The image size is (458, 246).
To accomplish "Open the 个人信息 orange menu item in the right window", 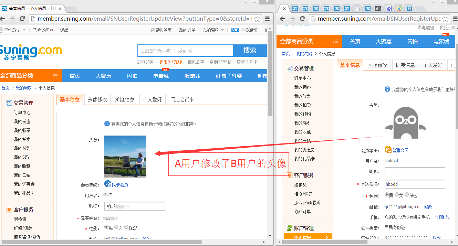I will [x=308, y=237].
